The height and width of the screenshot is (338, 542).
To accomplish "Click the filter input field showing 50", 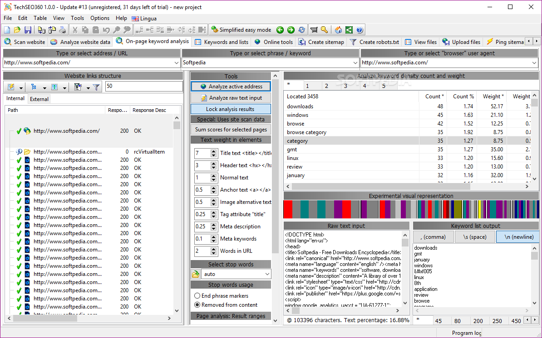I will click(144, 86).
